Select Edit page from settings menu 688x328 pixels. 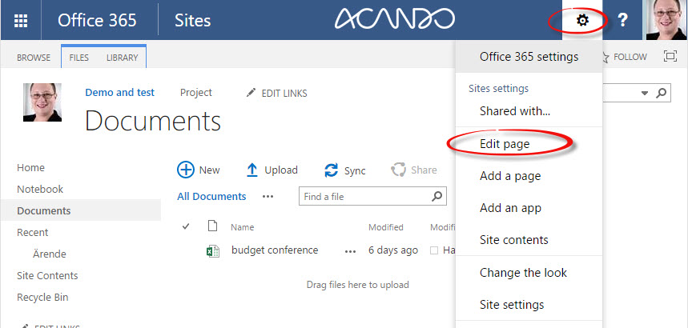505,143
